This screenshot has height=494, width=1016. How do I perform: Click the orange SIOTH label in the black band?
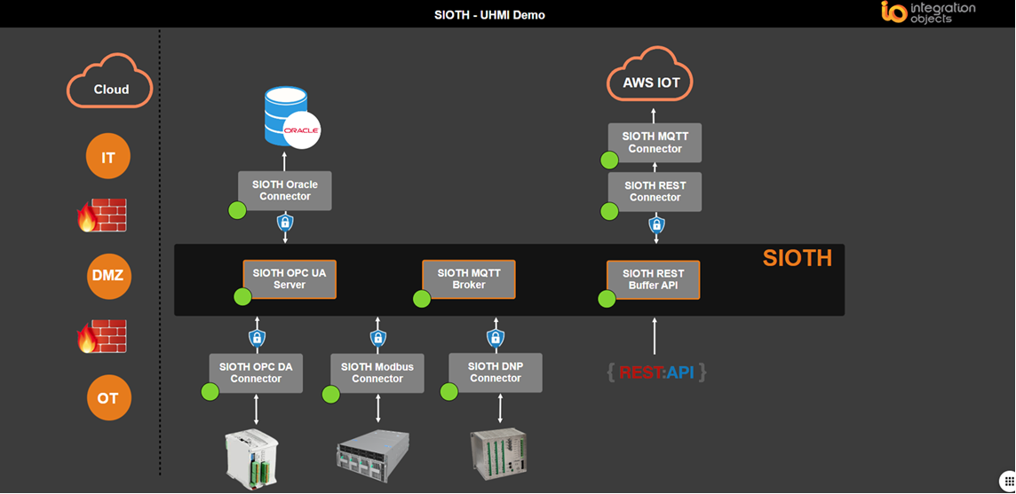[797, 258]
